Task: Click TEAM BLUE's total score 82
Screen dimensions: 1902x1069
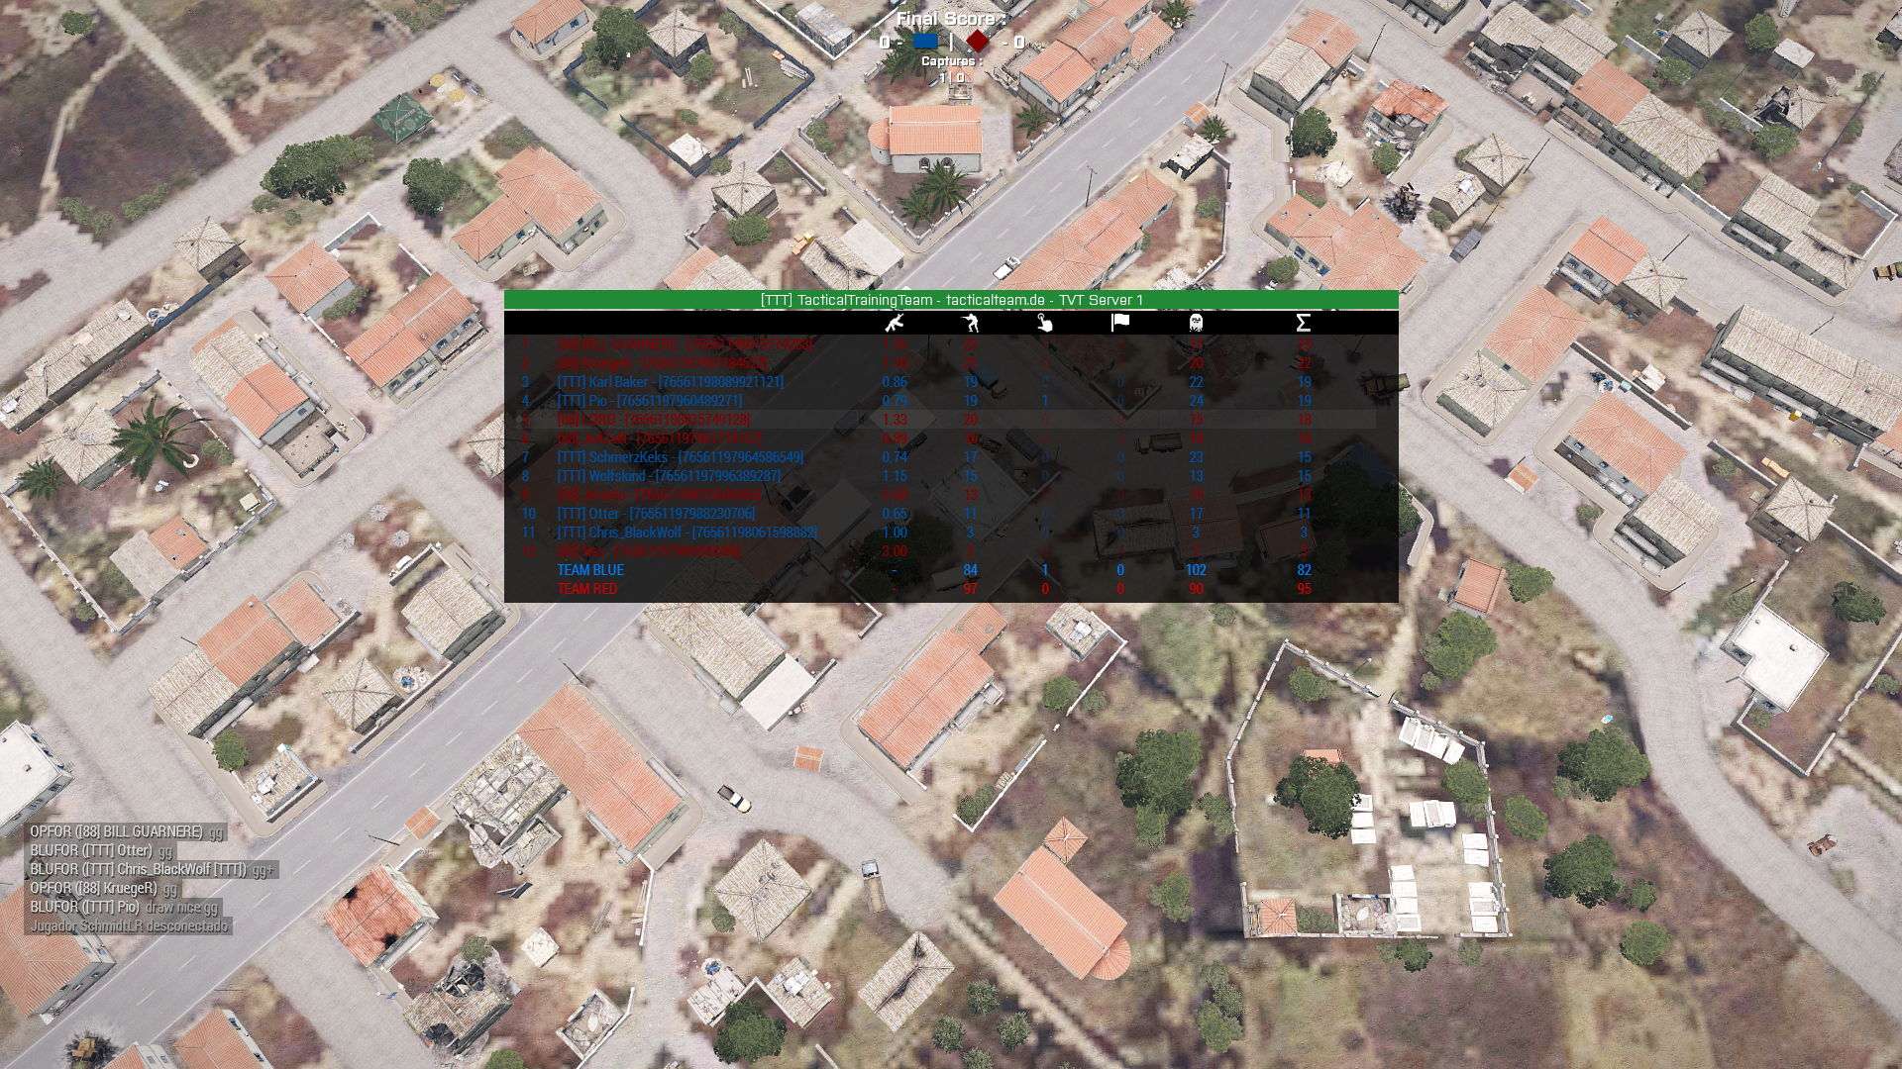Action: tap(1304, 570)
